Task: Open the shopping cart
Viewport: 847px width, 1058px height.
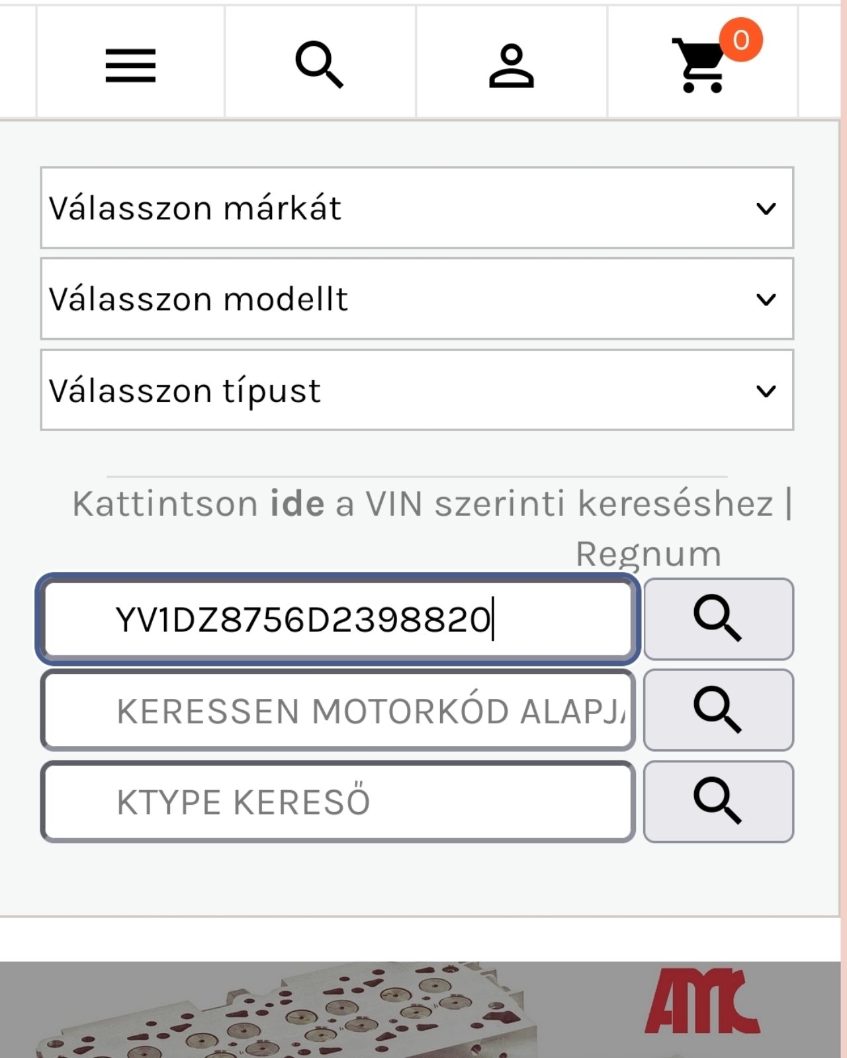Action: tap(699, 66)
